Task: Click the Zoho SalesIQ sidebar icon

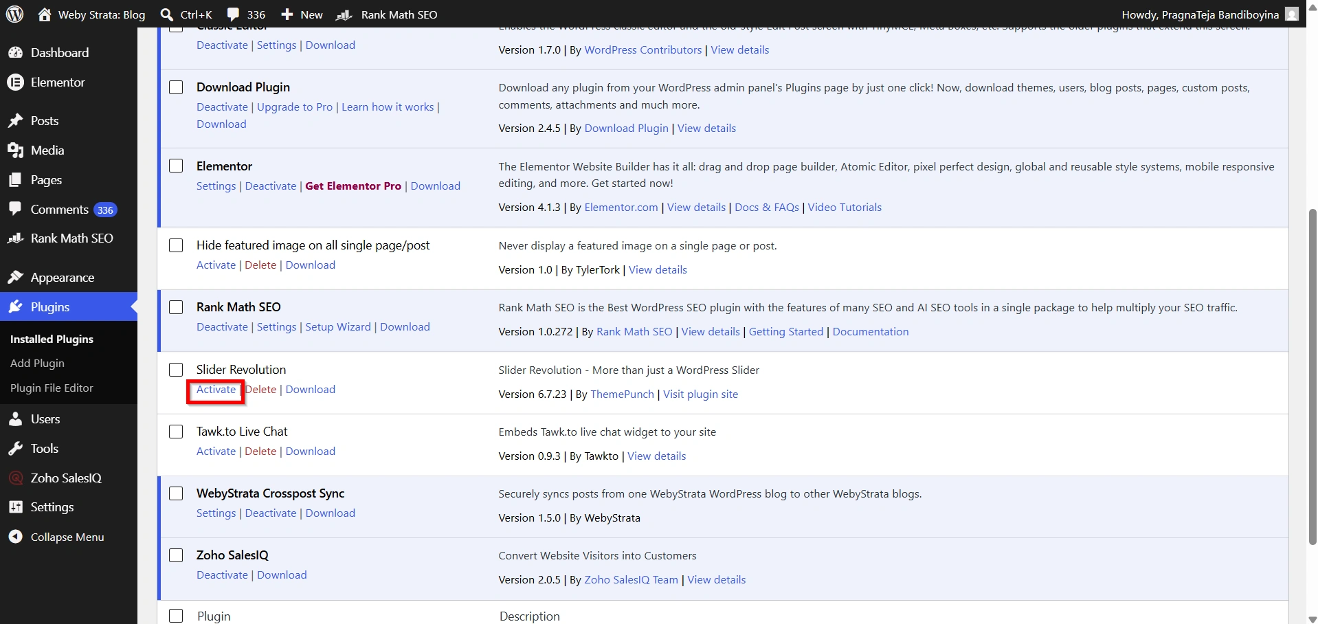Action: click(16, 478)
